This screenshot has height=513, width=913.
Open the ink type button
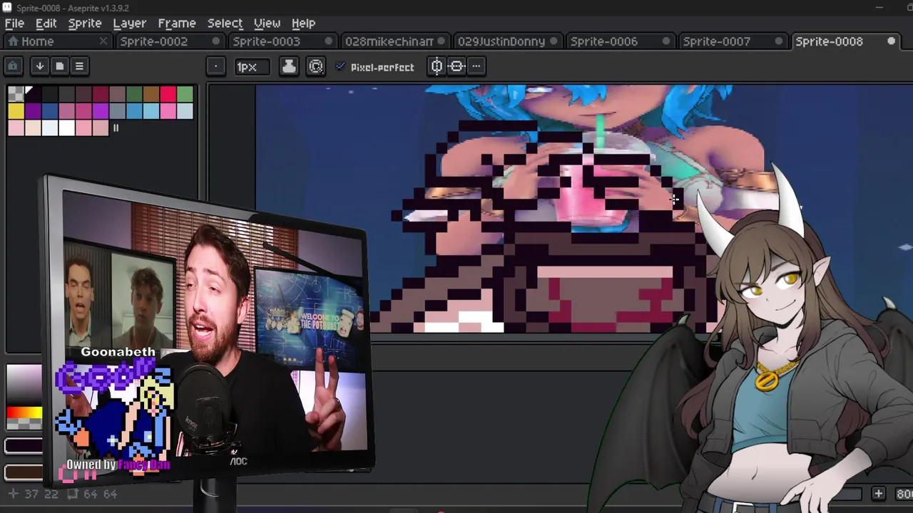click(289, 67)
